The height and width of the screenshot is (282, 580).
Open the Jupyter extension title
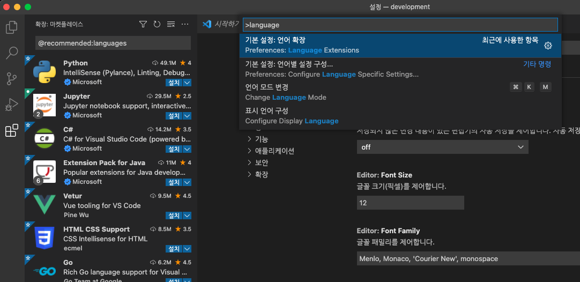tap(77, 96)
